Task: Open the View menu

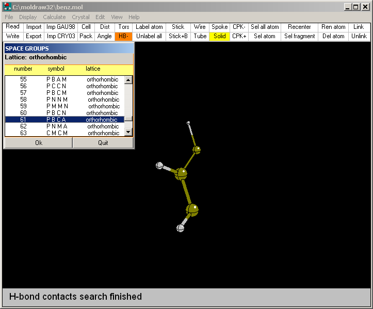Action: (x=117, y=17)
